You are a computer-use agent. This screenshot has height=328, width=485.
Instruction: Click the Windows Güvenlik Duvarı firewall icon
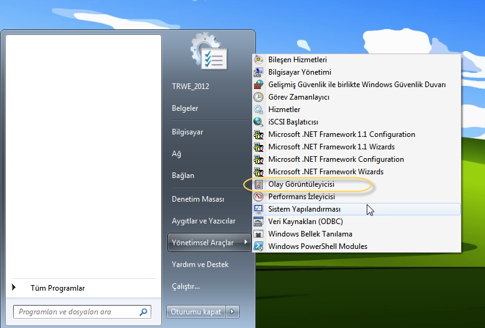coord(258,85)
